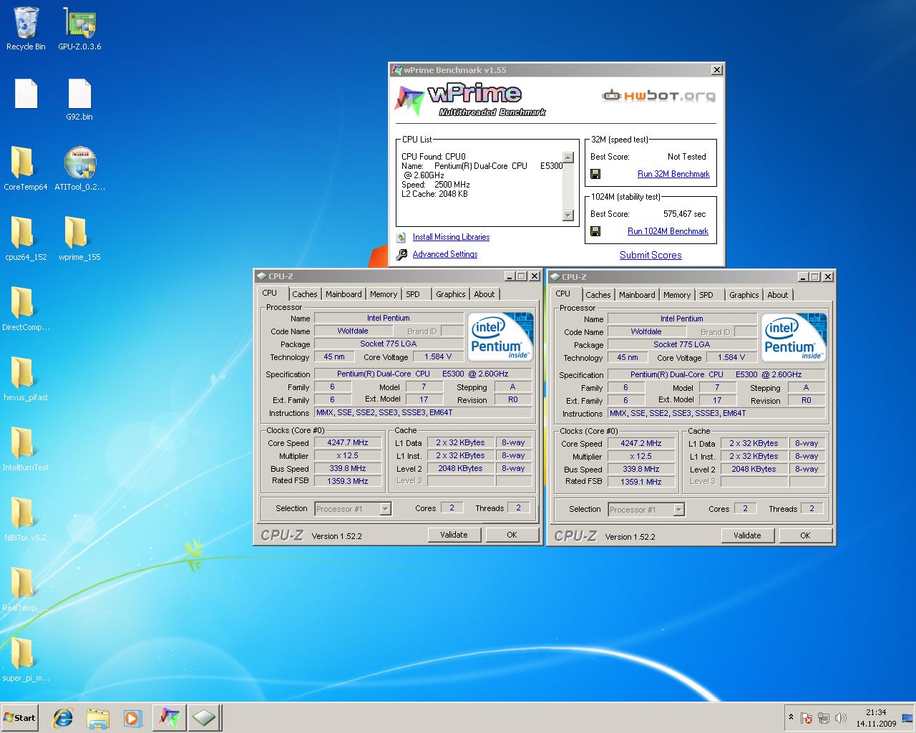
Task: Click Submit Scores link
Action: coord(651,255)
